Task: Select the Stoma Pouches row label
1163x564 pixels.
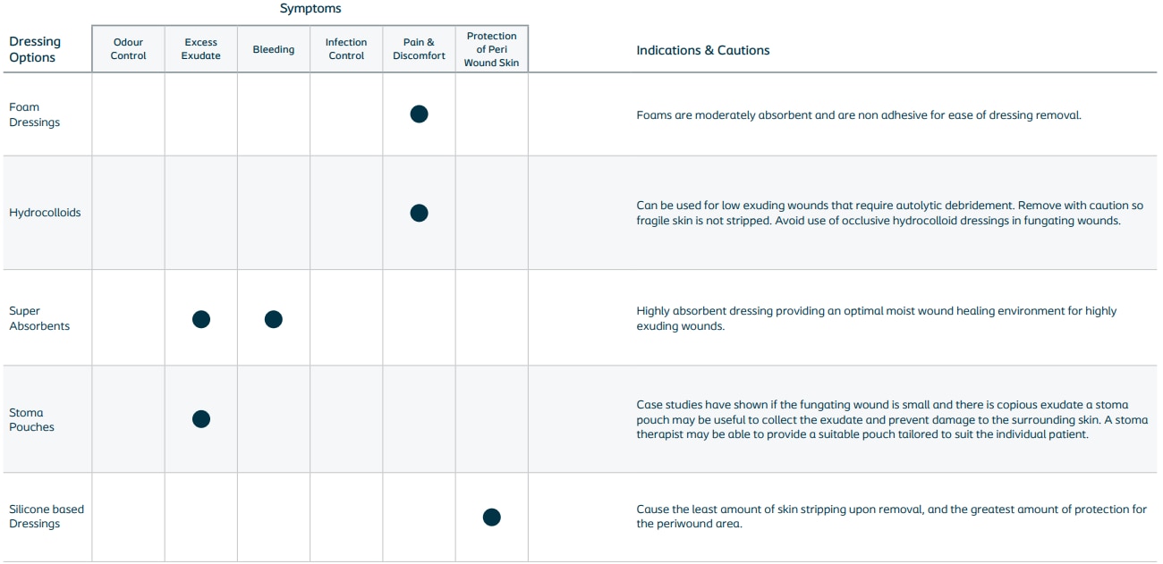Action: point(32,420)
